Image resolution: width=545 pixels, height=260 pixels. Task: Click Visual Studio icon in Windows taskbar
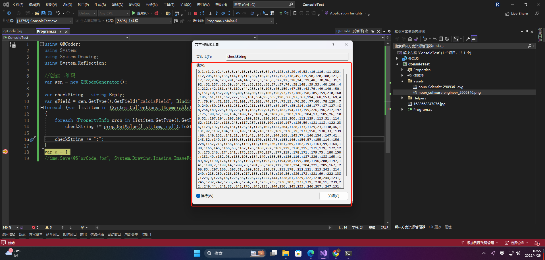tap(323, 253)
